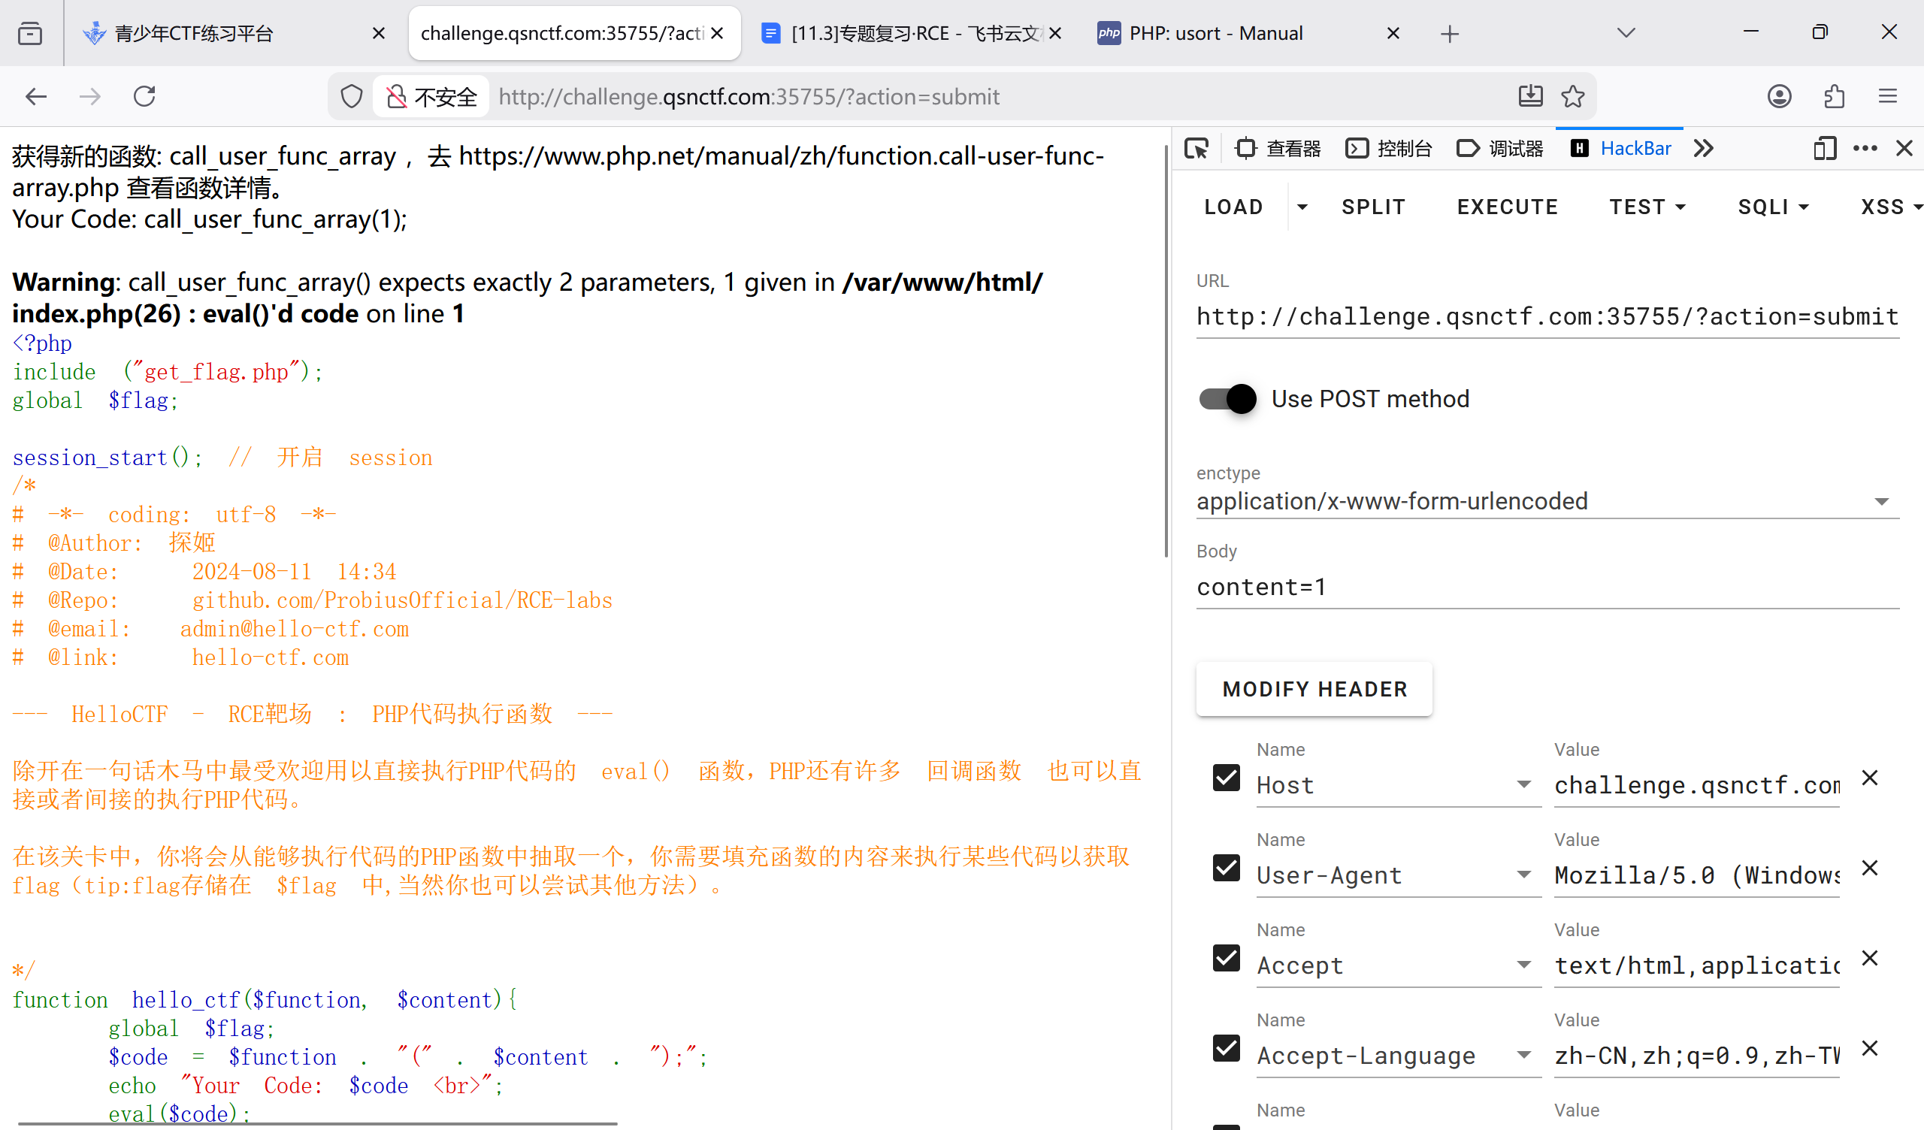The image size is (1924, 1130).
Task: Click the save page download icon
Action: (1530, 96)
